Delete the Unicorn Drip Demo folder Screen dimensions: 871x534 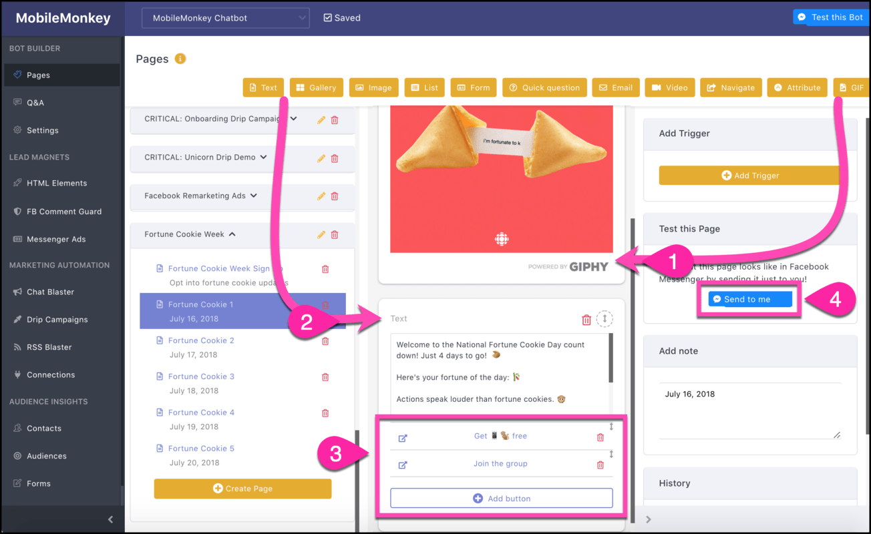tap(335, 158)
